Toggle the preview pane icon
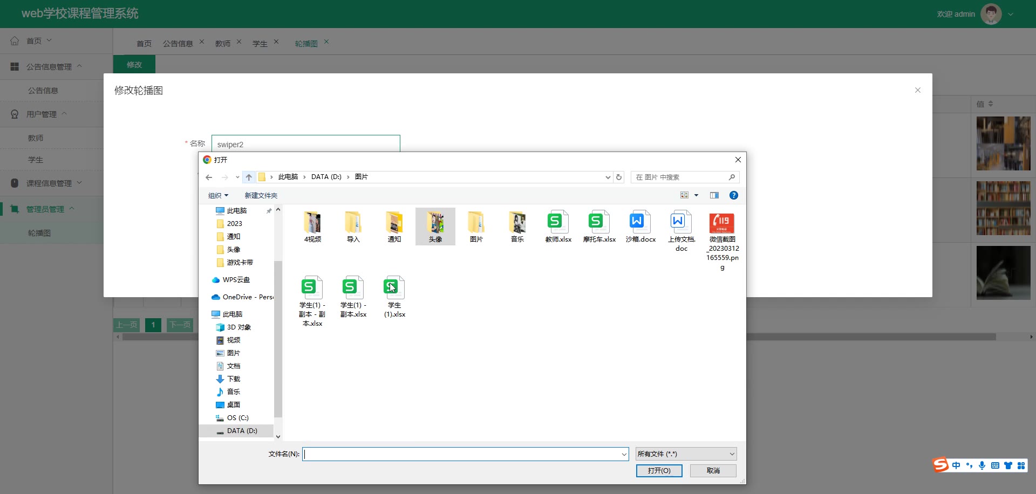The height and width of the screenshot is (494, 1036). pyautogui.click(x=714, y=195)
